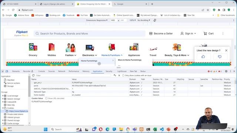The image size is (237, 133).
Task: Click the rotate device icon
Action: click(155, 20)
